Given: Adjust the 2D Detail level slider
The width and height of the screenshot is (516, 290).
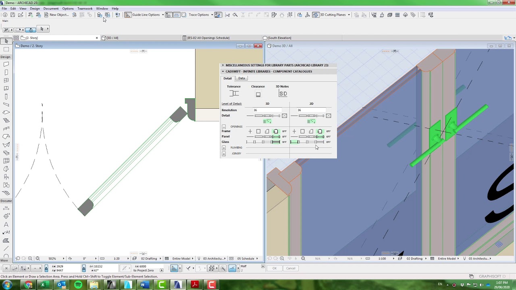Looking at the screenshot, I should 307,116.
